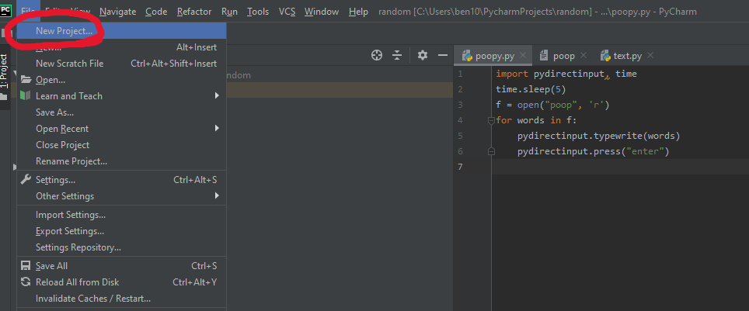
Task: Switch to the poopy.py tab
Action: (493, 56)
